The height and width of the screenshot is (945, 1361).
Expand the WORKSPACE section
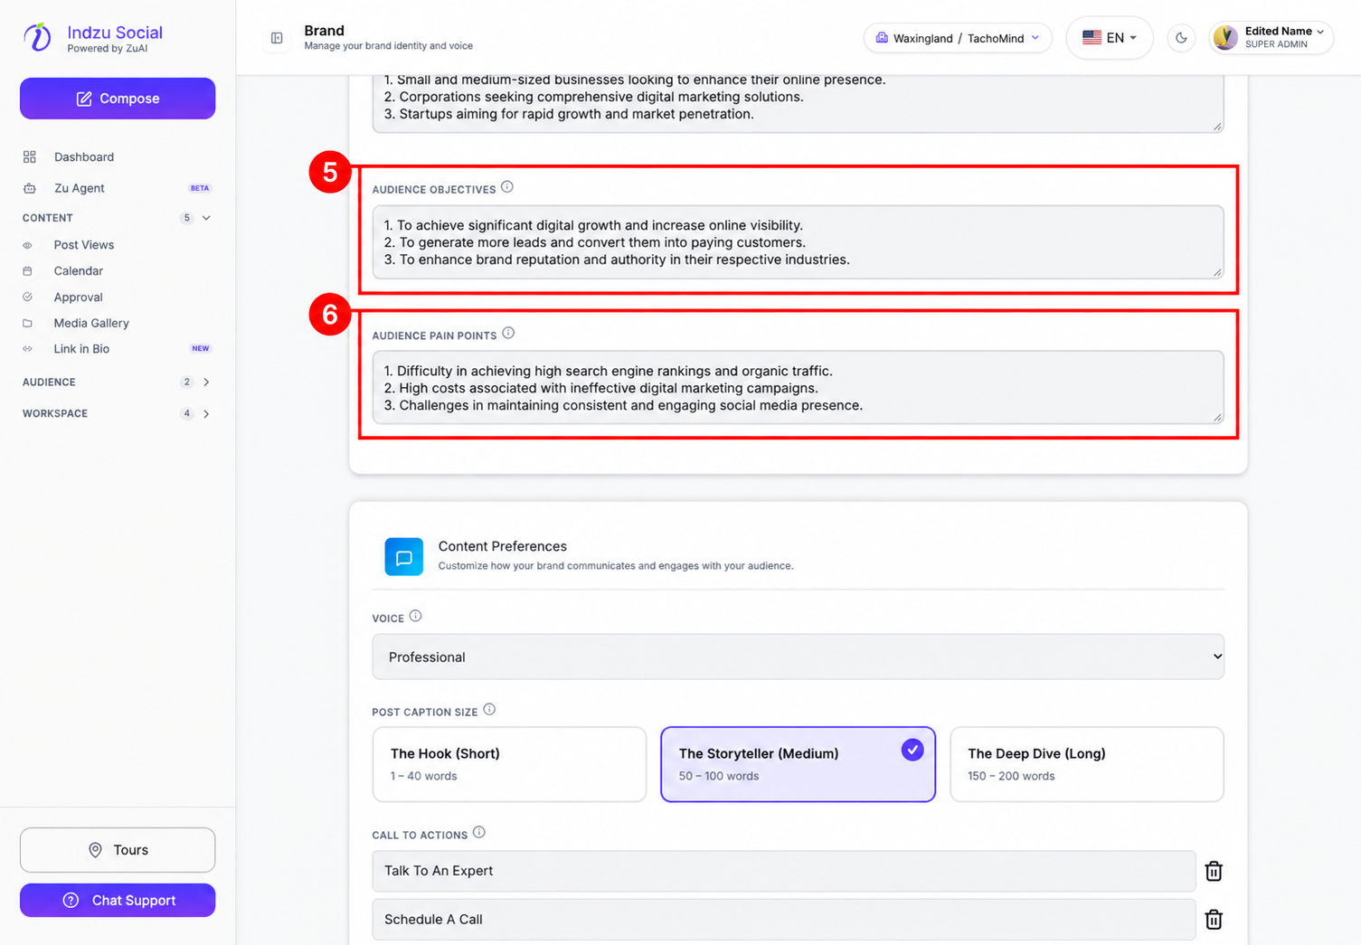(x=118, y=414)
